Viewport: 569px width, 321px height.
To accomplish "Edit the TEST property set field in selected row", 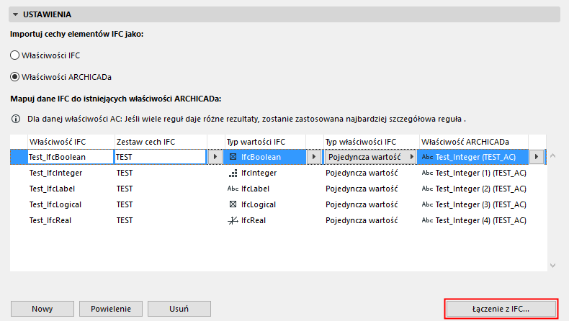I will pyautogui.click(x=160, y=157).
